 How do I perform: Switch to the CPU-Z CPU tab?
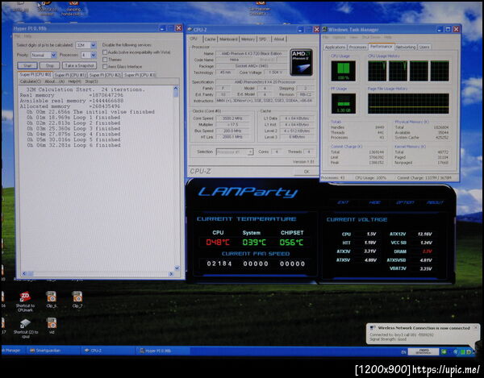point(194,39)
